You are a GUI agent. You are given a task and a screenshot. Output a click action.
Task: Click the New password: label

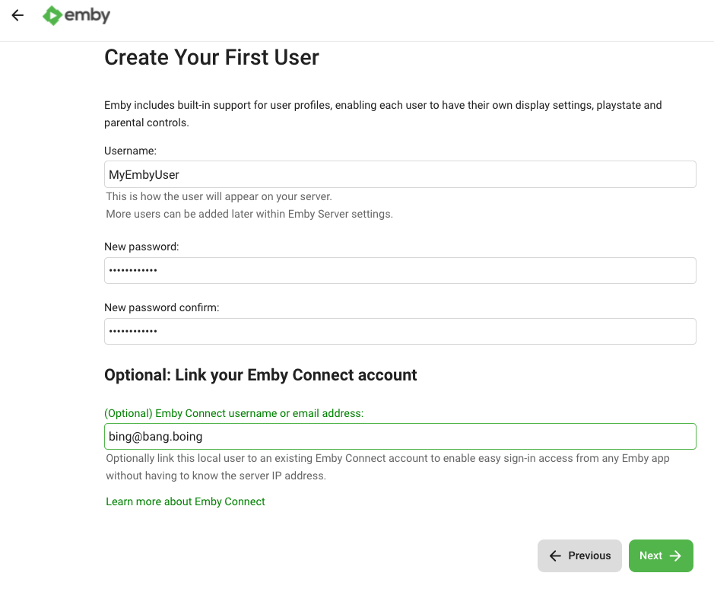pos(141,247)
